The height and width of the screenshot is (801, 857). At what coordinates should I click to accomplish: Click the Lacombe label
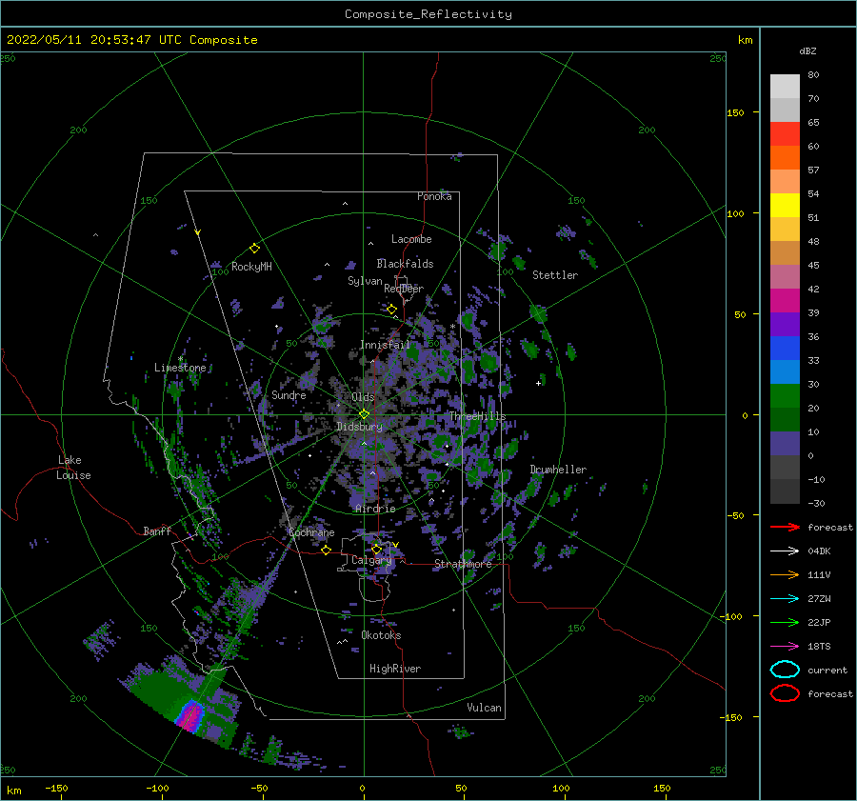(411, 239)
